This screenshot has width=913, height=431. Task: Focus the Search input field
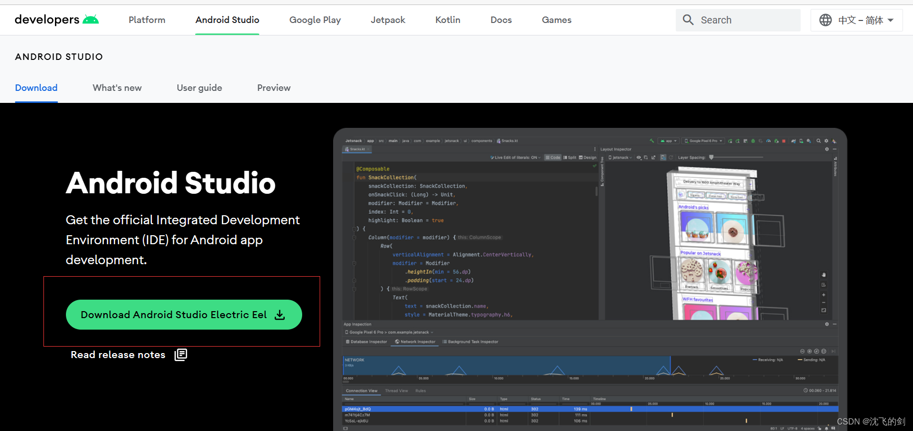click(x=738, y=20)
